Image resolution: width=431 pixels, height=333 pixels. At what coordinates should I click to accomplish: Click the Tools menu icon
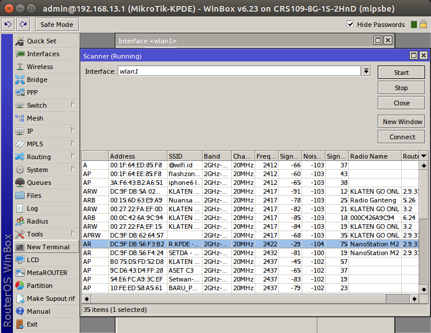point(20,234)
